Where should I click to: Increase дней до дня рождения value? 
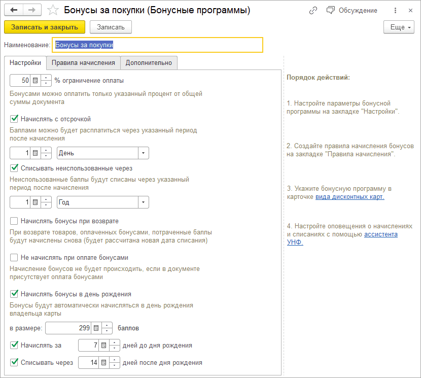pos(115,342)
